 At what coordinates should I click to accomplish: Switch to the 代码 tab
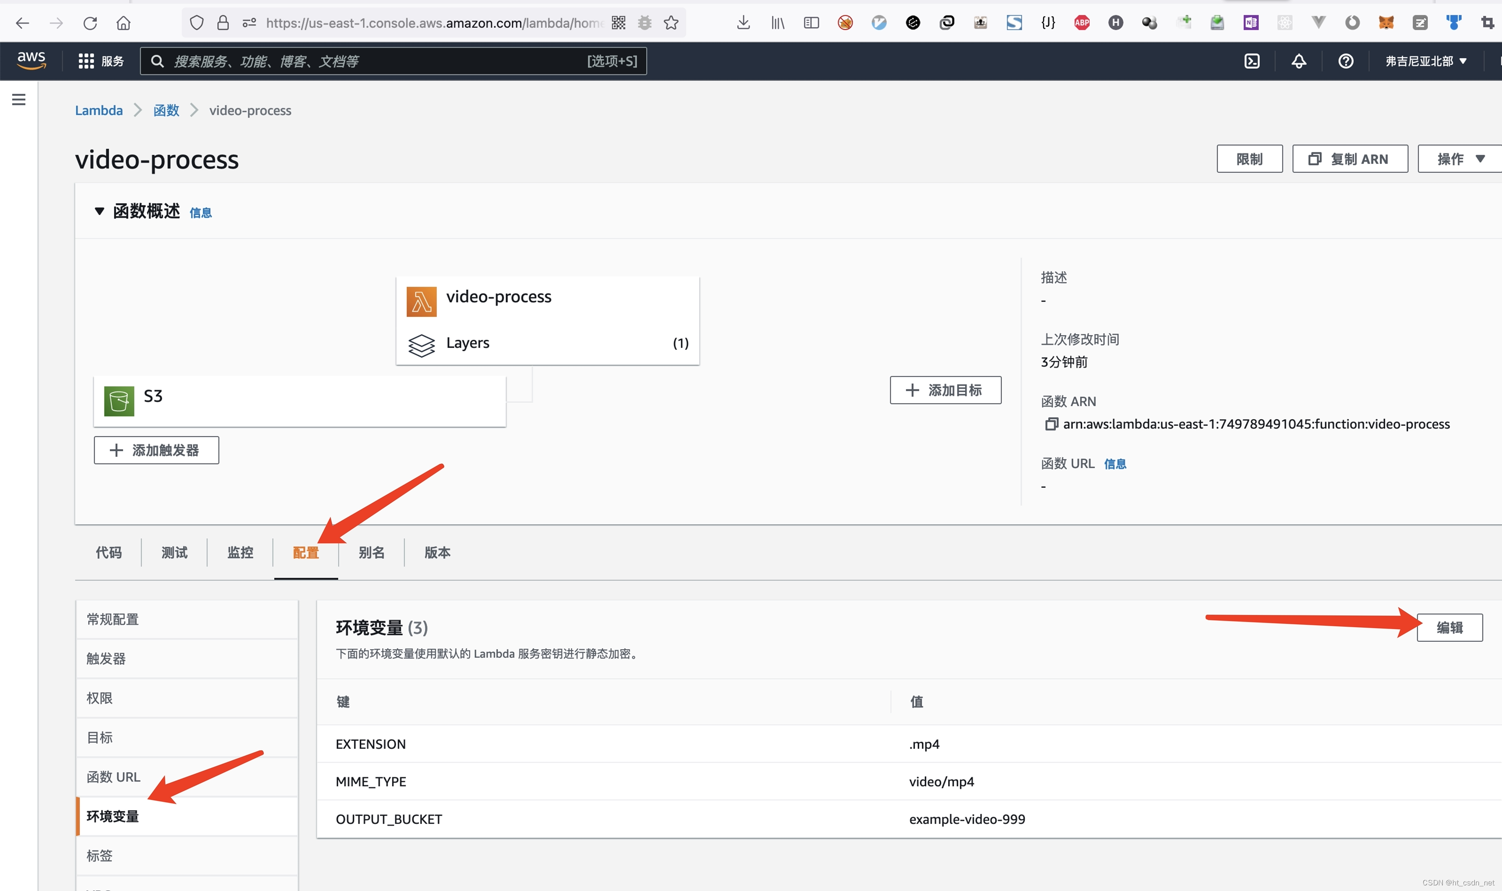click(108, 553)
